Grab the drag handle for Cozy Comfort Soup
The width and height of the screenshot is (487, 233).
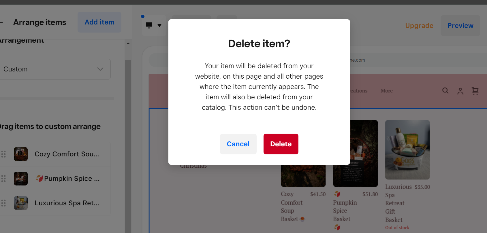coord(3,154)
